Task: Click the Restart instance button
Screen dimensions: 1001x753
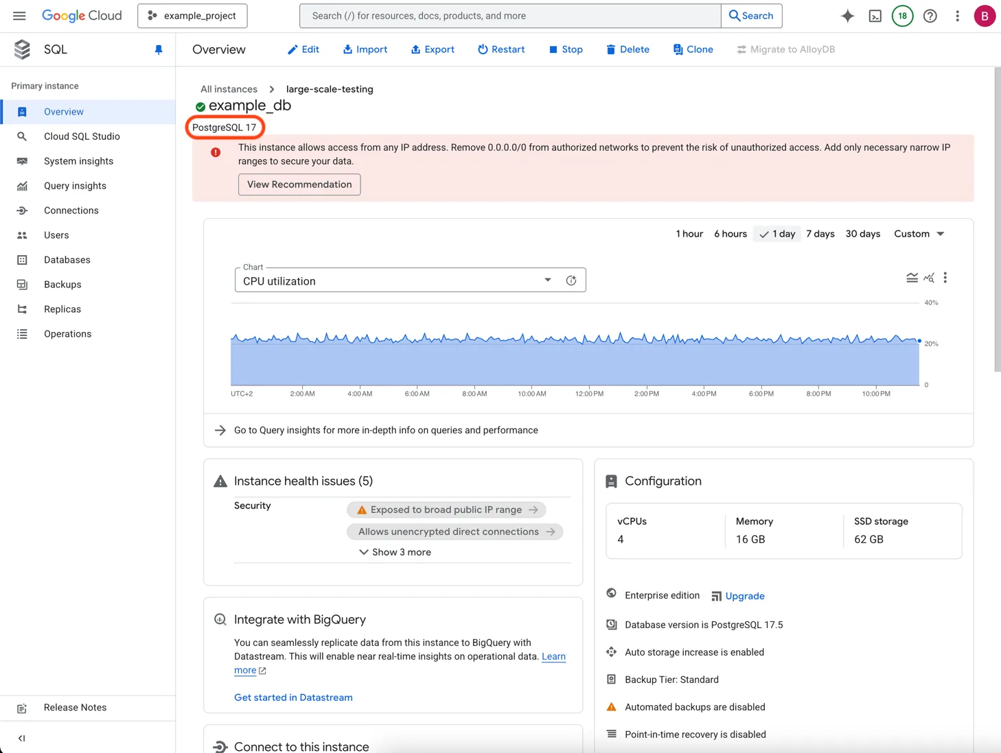Action: point(501,49)
